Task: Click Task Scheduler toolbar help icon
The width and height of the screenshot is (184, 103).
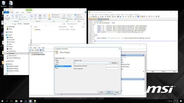Action: pyautogui.click(x=41, y=50)
